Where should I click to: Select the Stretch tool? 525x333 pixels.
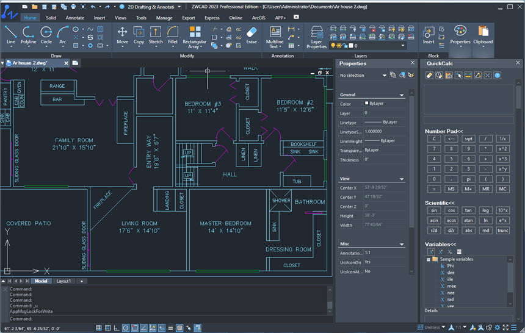155,35
